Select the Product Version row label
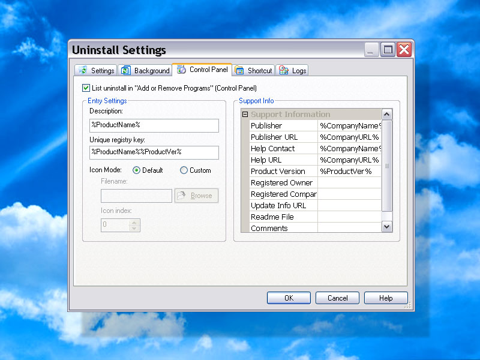This screenshot has width=480, height=360. pos(283,171)
